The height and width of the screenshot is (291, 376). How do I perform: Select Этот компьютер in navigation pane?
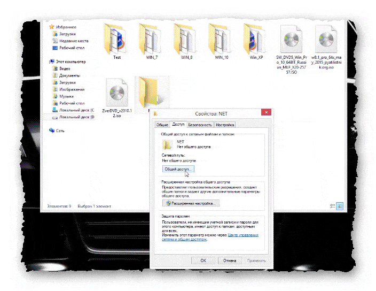pos(70,62)
